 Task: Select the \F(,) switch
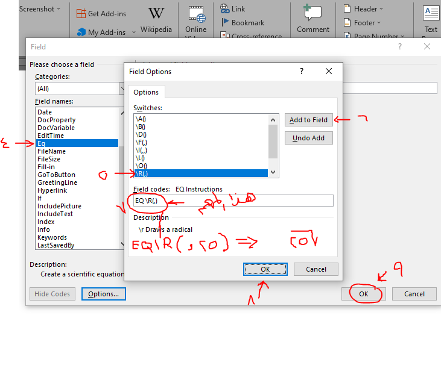[201, 142]
